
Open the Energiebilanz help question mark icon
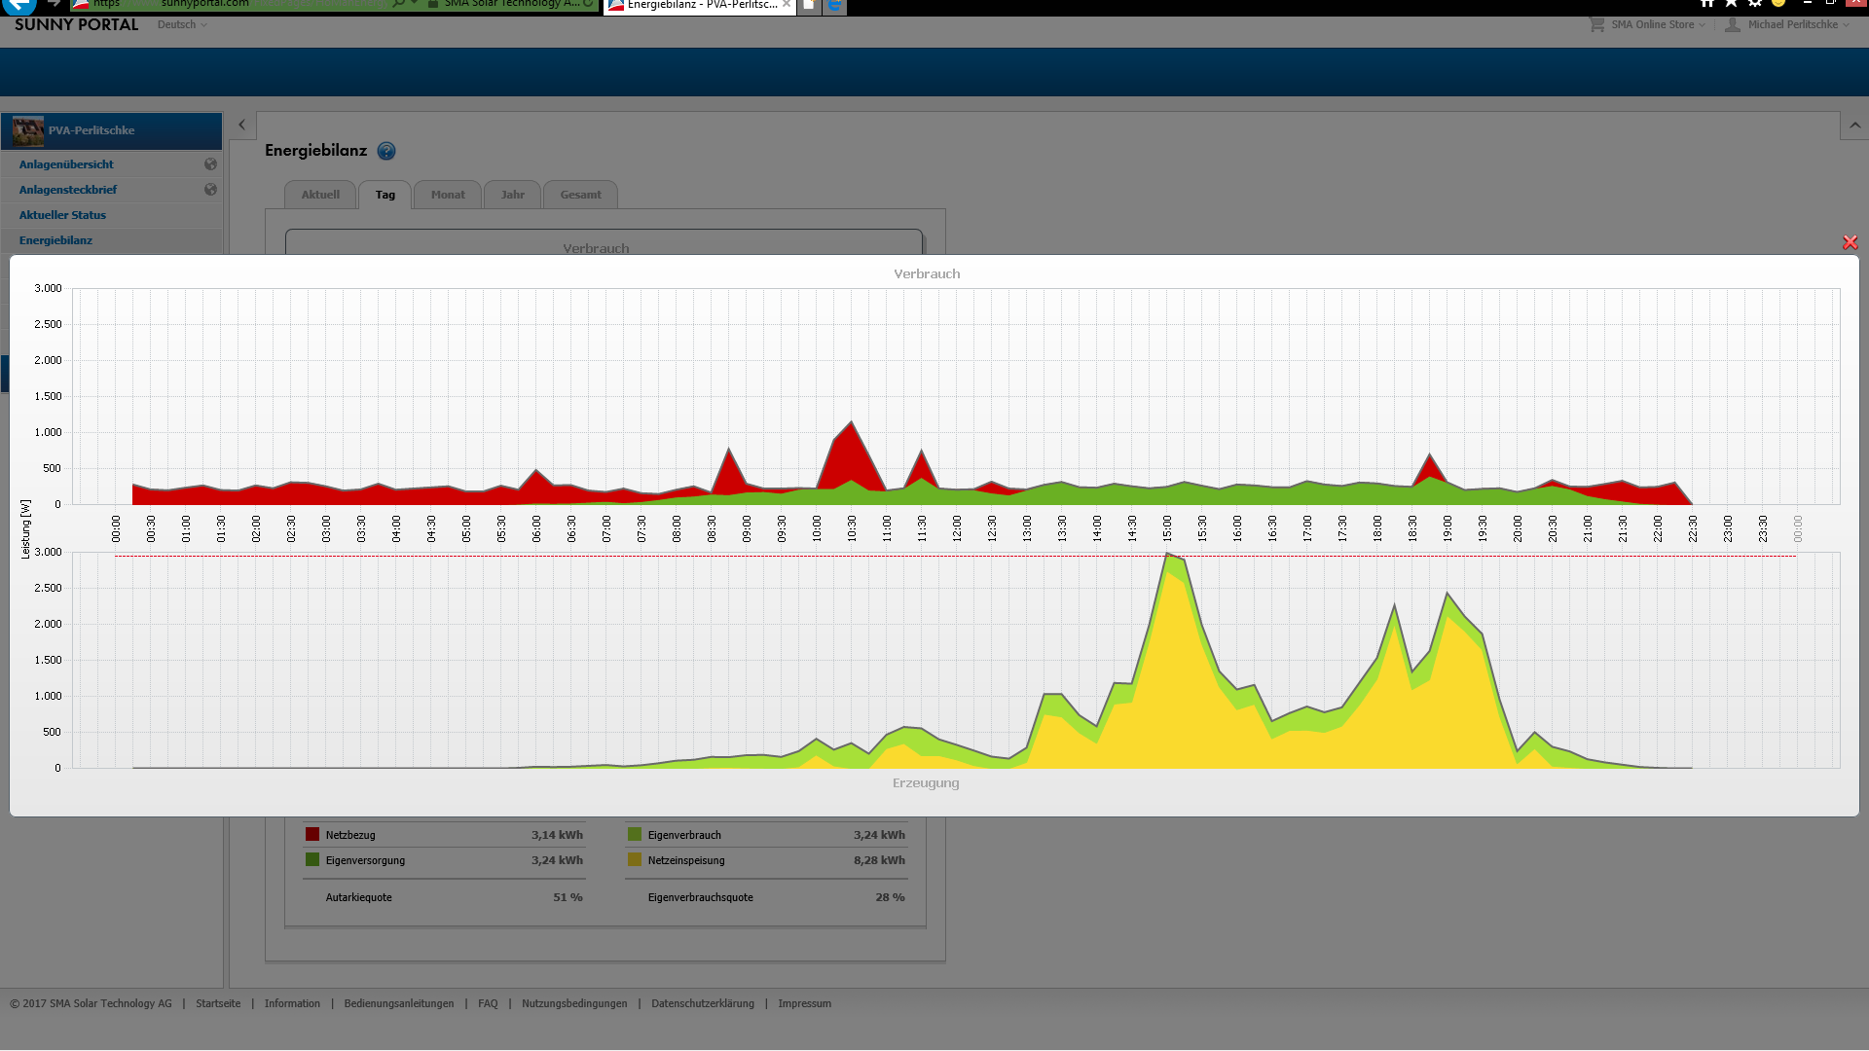tap(386, 151)
